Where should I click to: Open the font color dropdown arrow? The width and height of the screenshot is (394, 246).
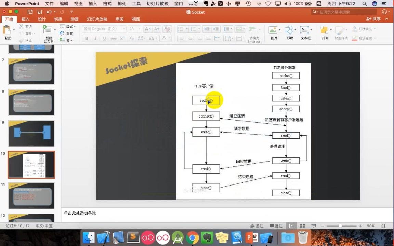point(169,38)
